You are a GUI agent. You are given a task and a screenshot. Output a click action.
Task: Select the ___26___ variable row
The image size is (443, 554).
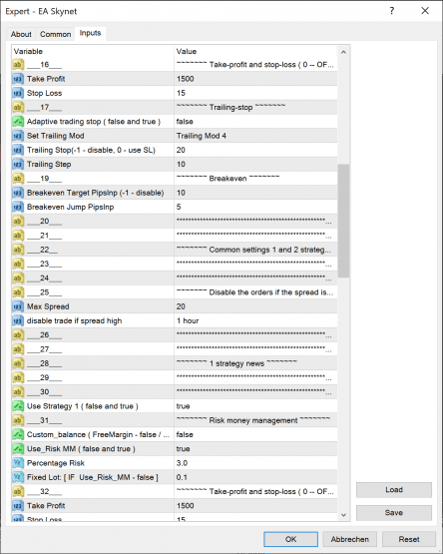[x=175, y=335]
